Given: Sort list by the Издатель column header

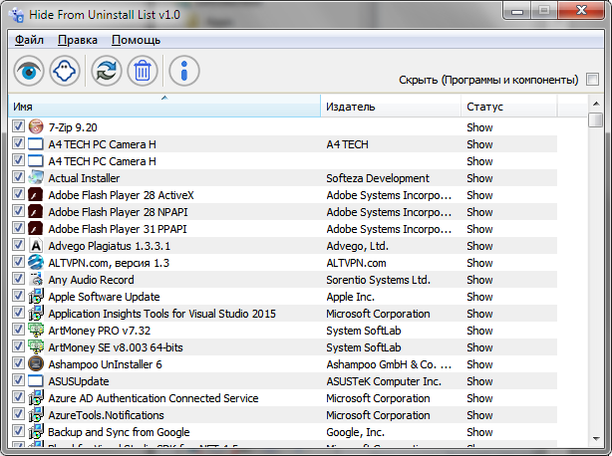Looking at the screenshot, I should point(391,106).
